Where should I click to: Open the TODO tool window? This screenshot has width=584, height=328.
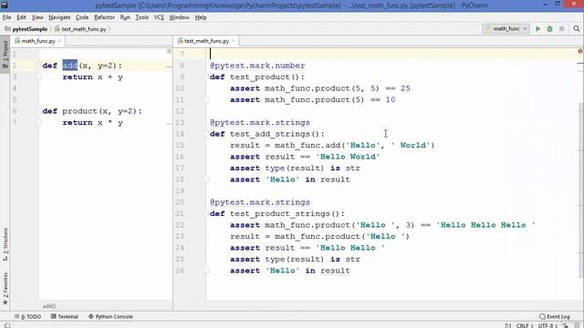tap(28, 316)
